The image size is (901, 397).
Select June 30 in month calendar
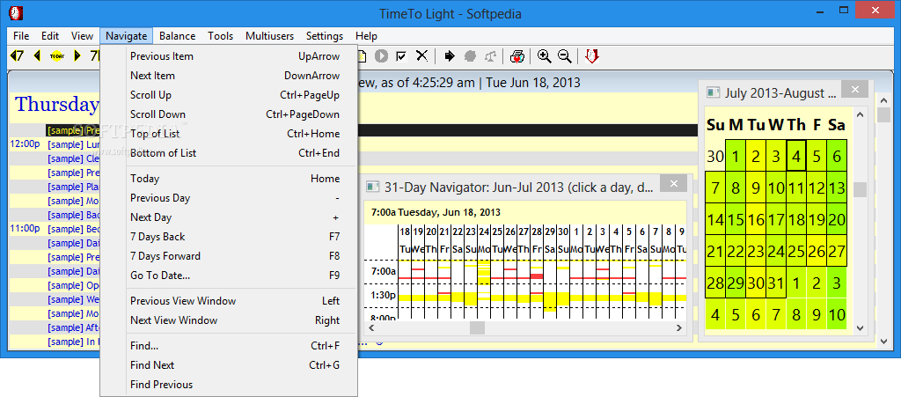(715, 156)
